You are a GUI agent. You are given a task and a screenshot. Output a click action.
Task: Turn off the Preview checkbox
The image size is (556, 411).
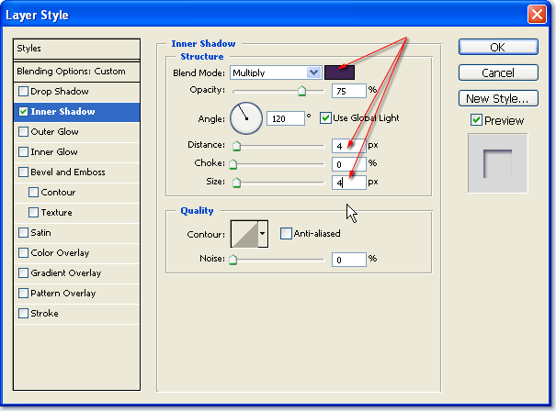(x=476, y=120)
